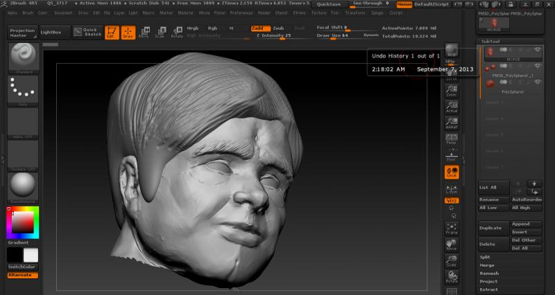Viewport: 555px width, 295px height.
Task: Select the Move transform icon in top toolbar
Action: coord(144,32)
